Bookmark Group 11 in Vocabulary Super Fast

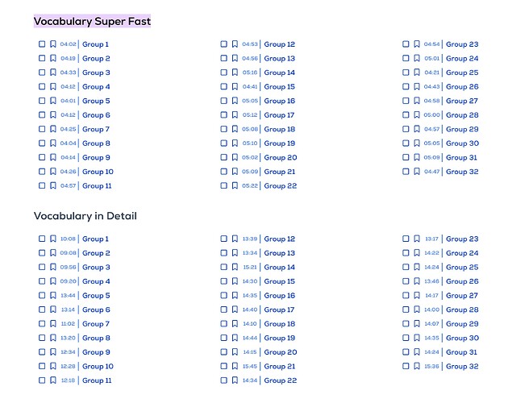point(52,185)
